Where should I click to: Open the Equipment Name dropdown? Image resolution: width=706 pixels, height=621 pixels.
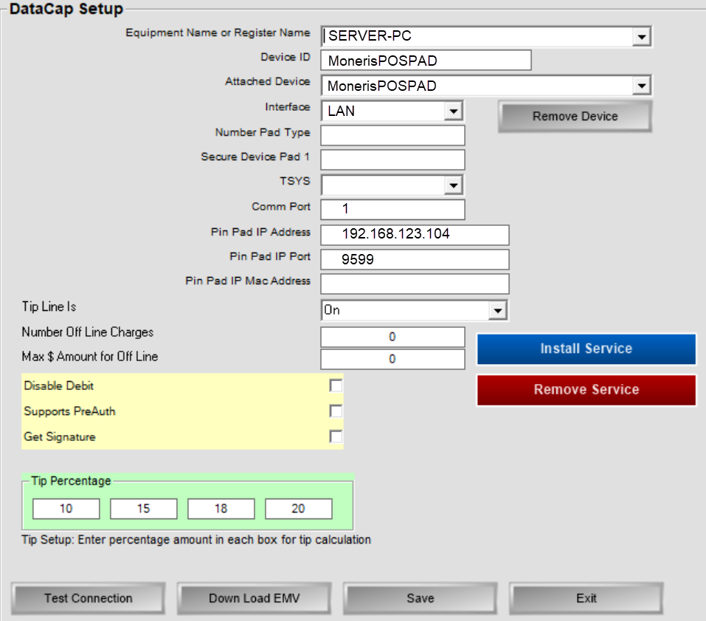pos(642,37)
